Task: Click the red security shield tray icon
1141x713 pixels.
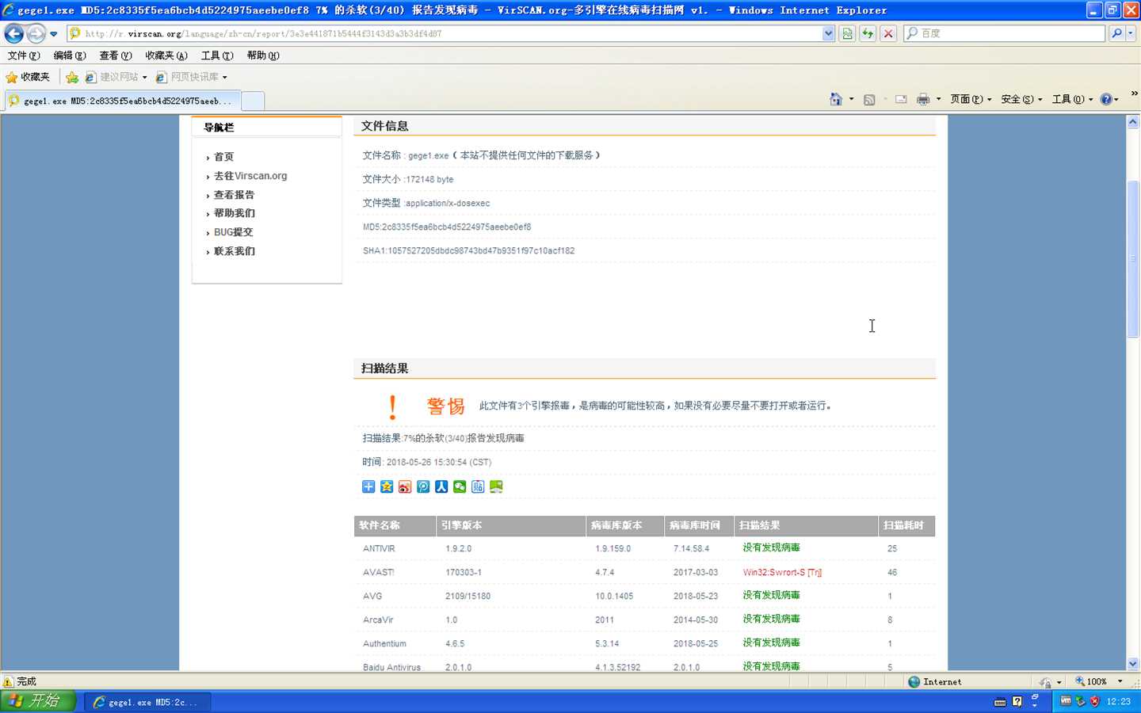Action: pyautogui.click(x=1094, y=701)
